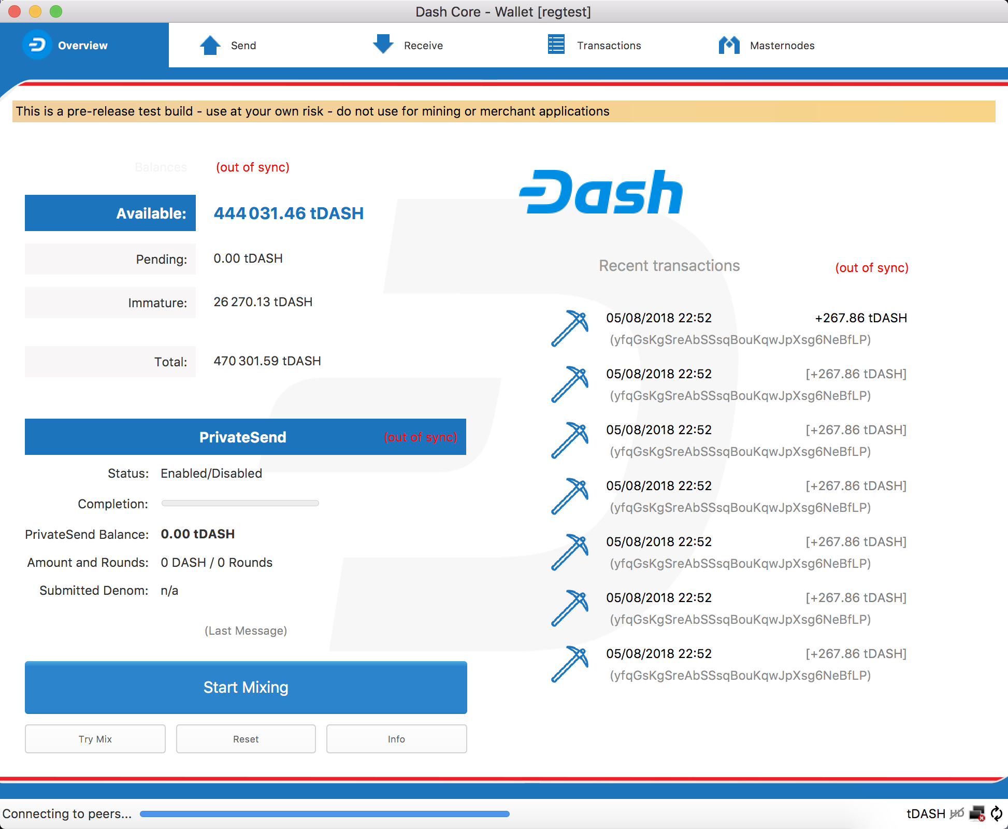Click the pickaxe icon of the +267.86 tDASH transaction without brackets
Image resolution: width=1008 pixels, height=829 pixels.
point(570,328)
